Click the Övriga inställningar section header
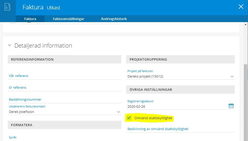The height and width of the screenshot is (141, 248). tap(180, 89)
